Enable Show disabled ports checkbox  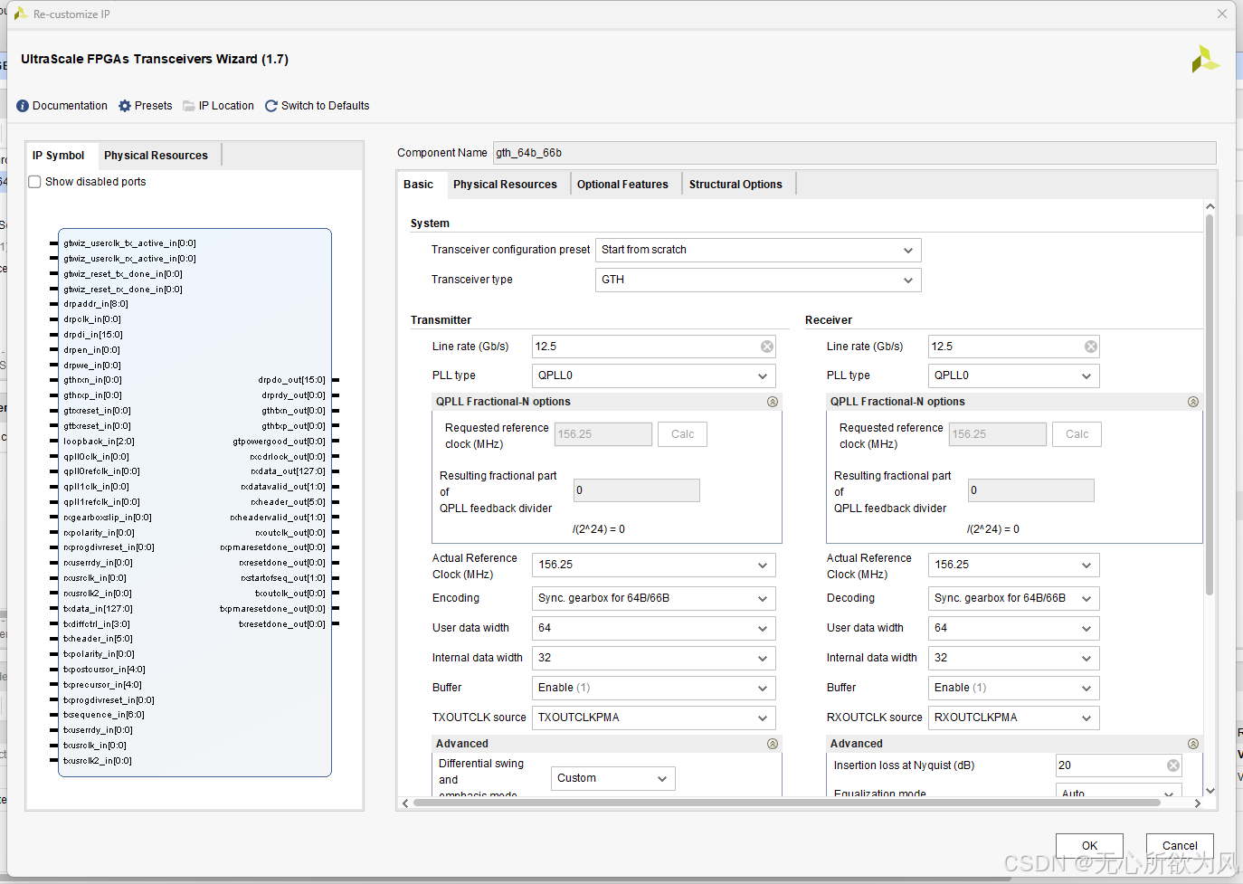34,182
